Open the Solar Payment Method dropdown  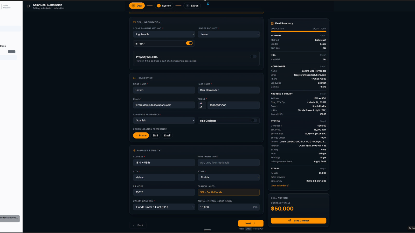point(164,34)
